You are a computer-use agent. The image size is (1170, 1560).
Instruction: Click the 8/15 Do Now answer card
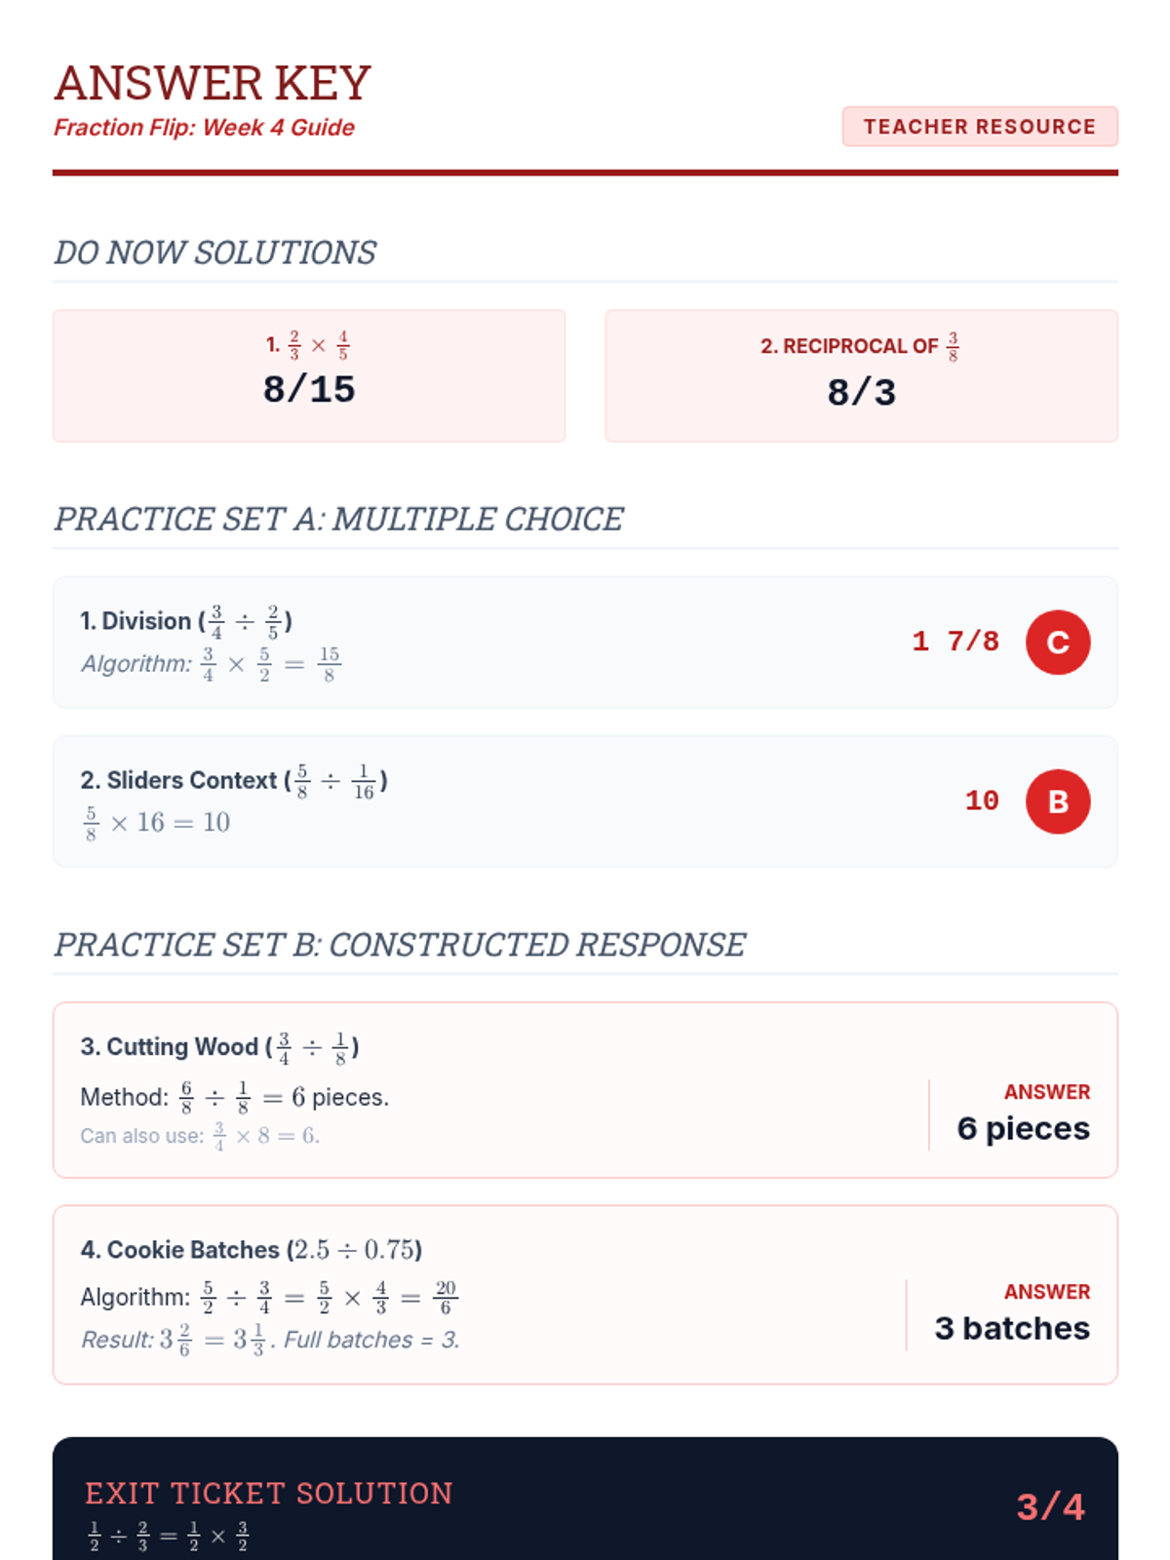(309, 375)
